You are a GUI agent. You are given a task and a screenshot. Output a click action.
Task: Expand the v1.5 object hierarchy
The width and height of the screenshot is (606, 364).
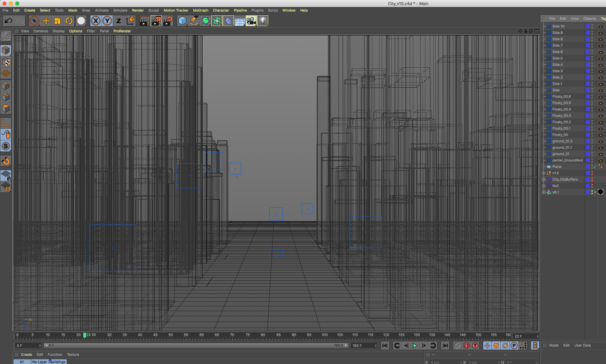(x=544, y=173)
